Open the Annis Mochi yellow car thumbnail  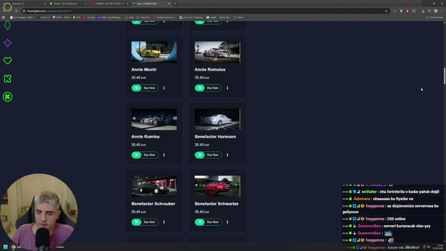tap(154, 52)
